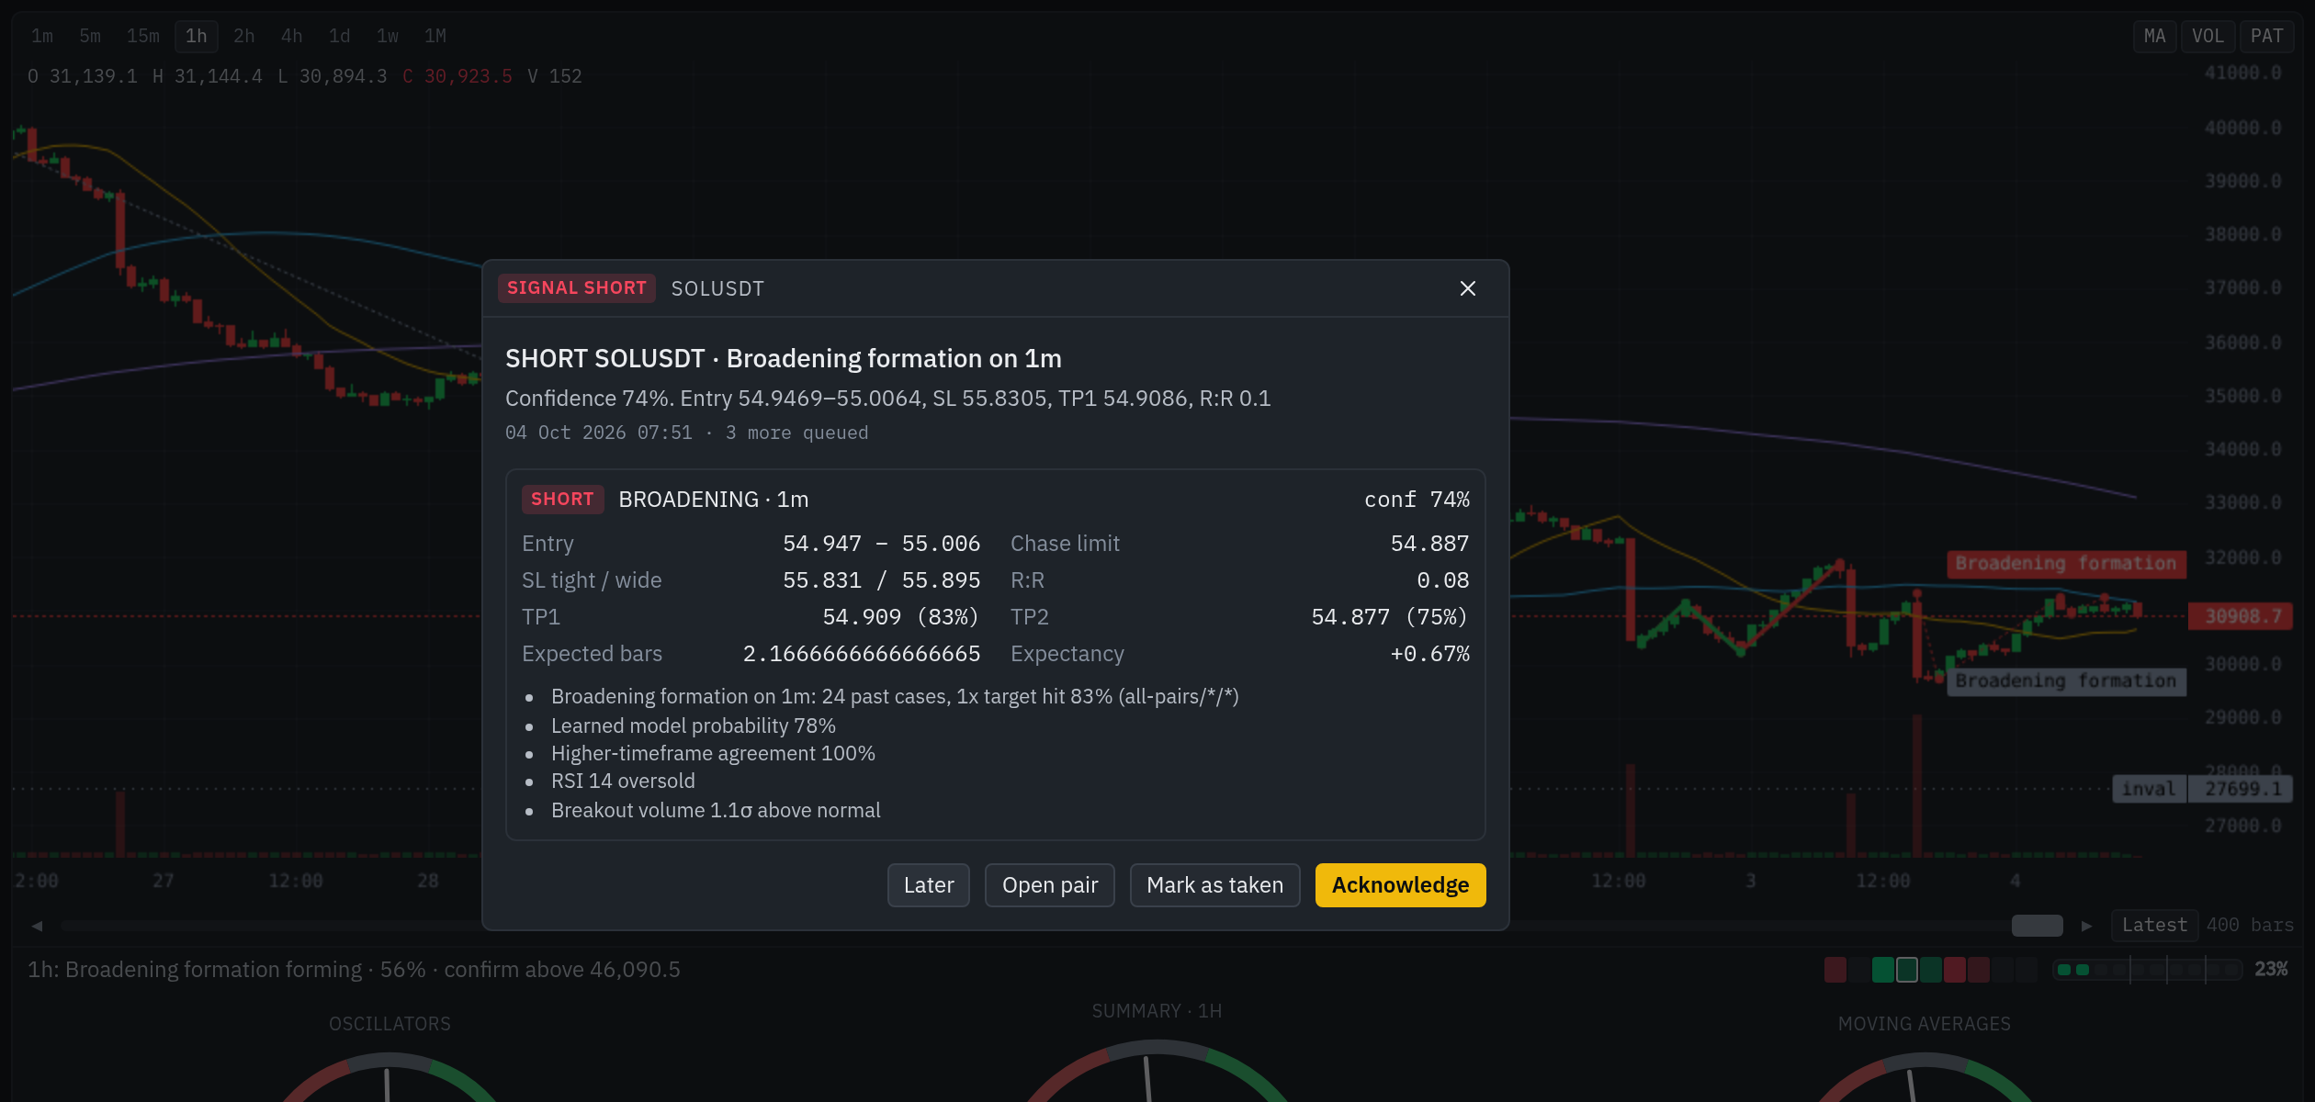Close the SOLUSDT signal dialog
The width and height of the screenshot is (2315, 1102).
click(1467, 288)
